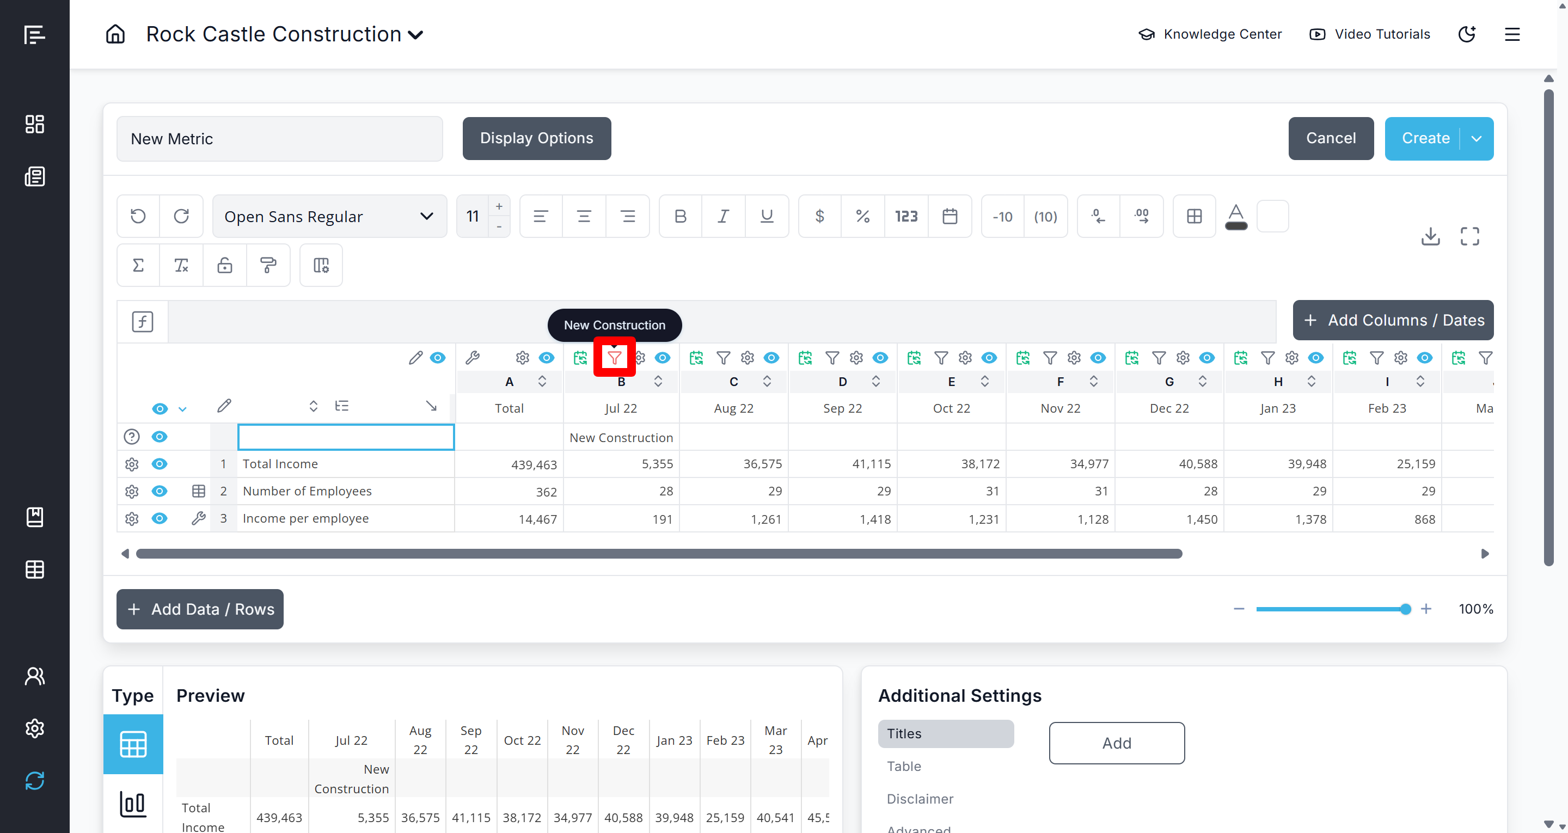Click the download icon above table
This screenshot has width=1568, height=833.
tap(1430, 236)
